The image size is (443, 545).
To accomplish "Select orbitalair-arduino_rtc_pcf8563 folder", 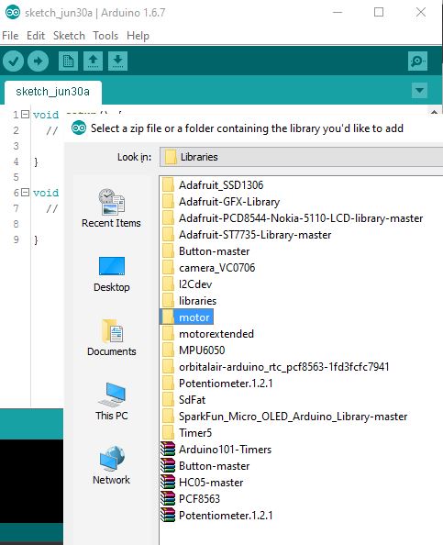I will tap(275, 367).
